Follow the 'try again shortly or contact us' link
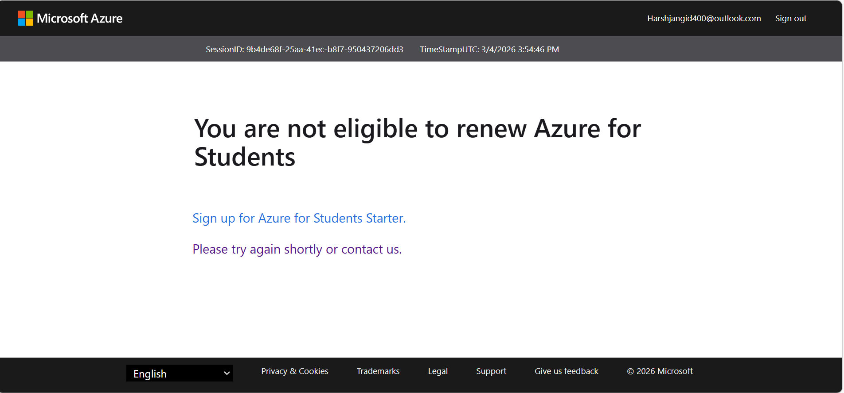Viewport: 844px width, 393px height. click(x=297, y=249)
